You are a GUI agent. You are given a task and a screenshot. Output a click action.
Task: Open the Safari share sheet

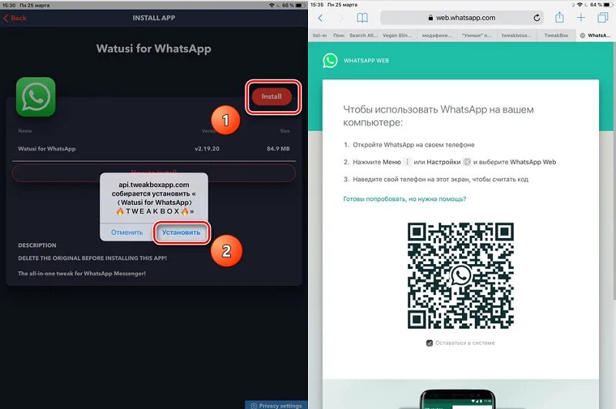(560, 17)
